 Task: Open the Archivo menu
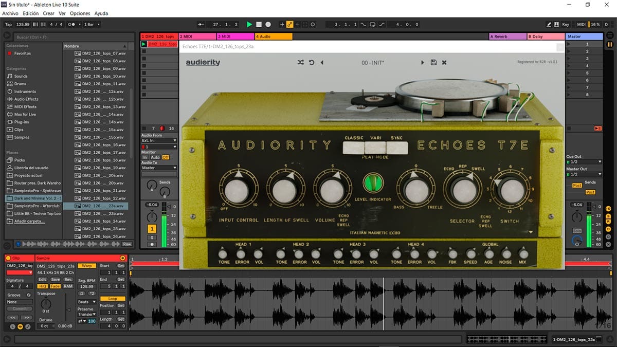[x=11, y=13]
